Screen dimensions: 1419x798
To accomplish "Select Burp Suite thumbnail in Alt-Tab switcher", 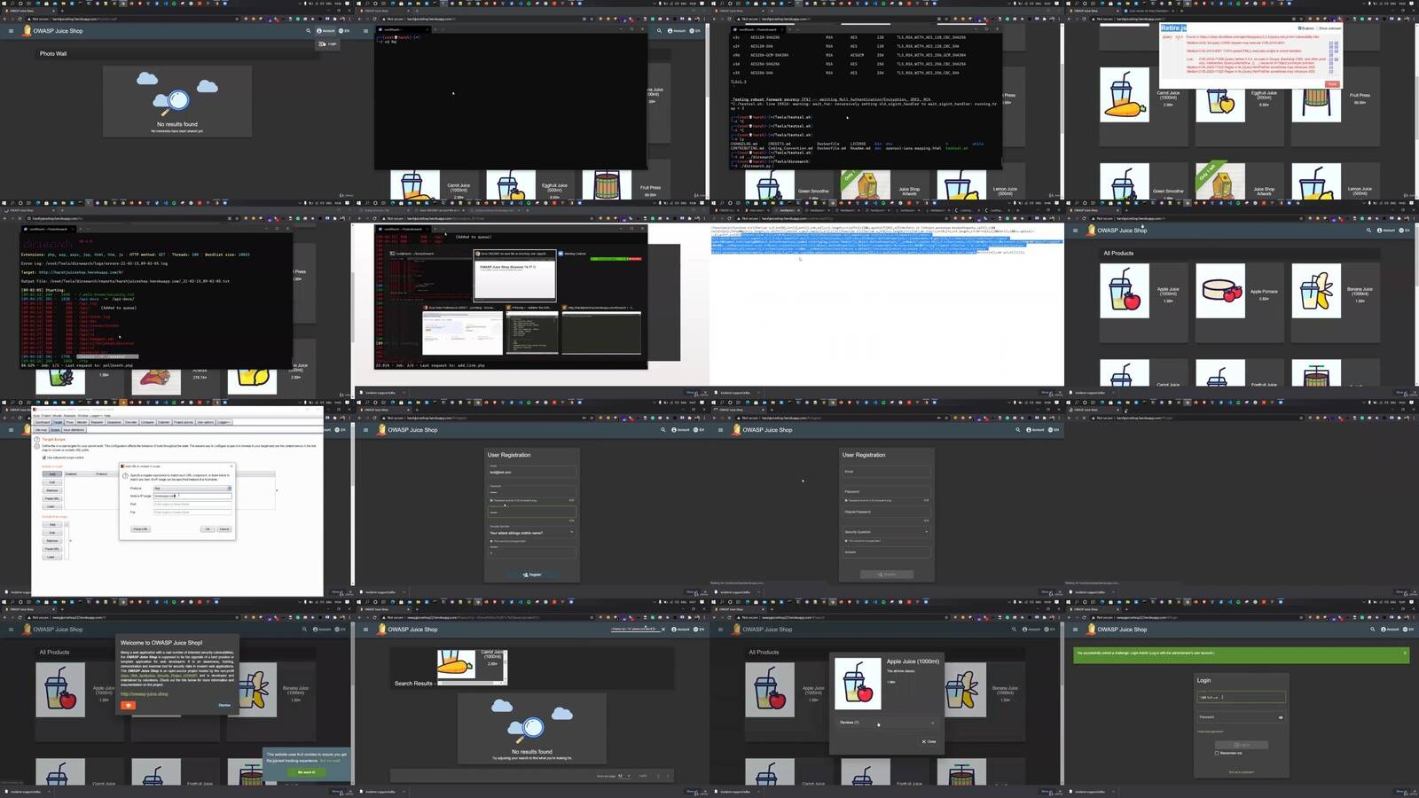I will [x=461, y=332].
